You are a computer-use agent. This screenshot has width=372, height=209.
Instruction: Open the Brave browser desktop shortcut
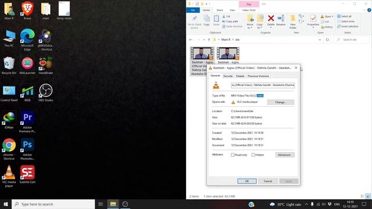(x=27, y=10)
